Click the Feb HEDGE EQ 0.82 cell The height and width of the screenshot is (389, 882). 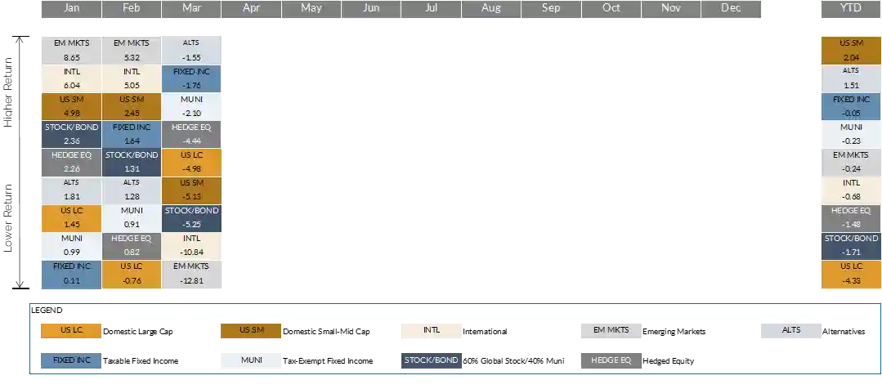(132, 246)
